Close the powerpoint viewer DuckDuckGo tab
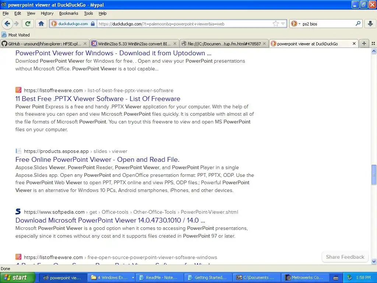 [x=354, y=43]
